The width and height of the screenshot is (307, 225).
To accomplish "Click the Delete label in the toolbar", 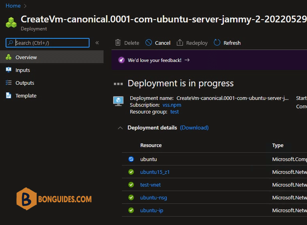I will click(x=132, y=43).
